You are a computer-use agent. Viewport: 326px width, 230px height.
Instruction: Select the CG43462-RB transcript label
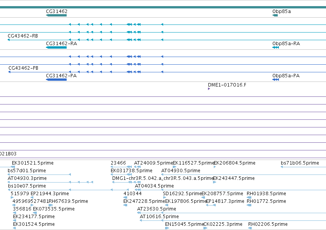23,36
